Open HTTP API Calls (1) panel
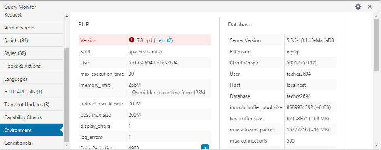 tap(31, 92)
